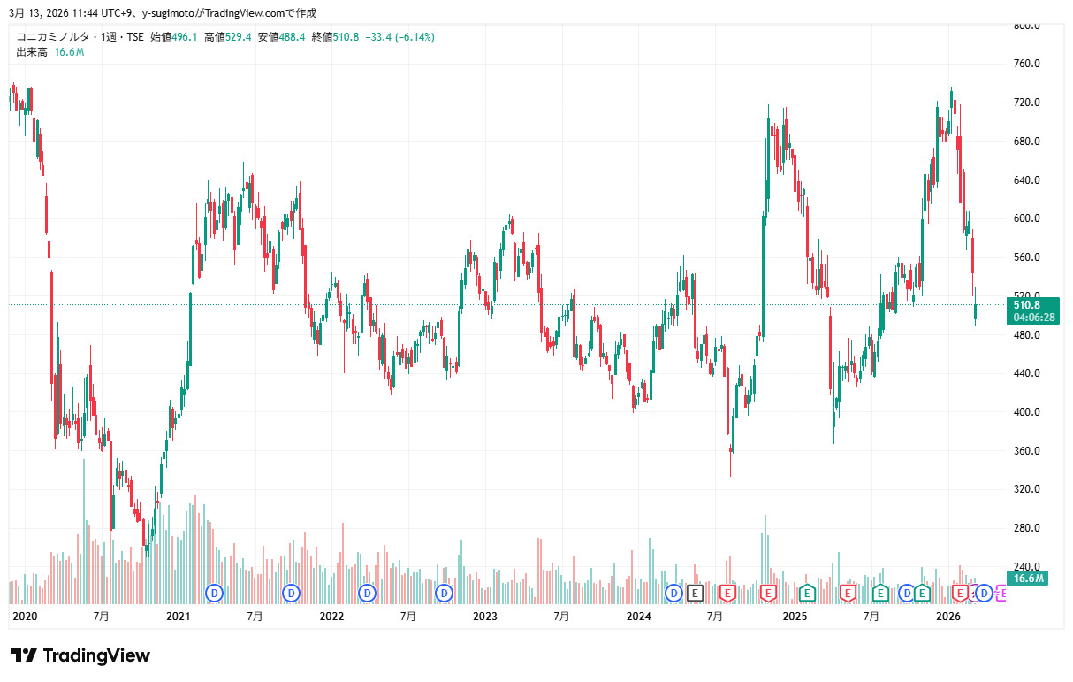This screenshot has height=682, width=1073.
Task: Click the TradingView logo at bottom left
Action: click(80, 655)
